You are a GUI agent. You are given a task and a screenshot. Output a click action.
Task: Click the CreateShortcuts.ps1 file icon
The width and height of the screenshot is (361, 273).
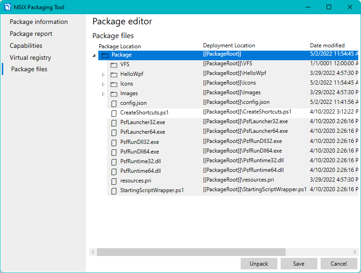point(114,114)
